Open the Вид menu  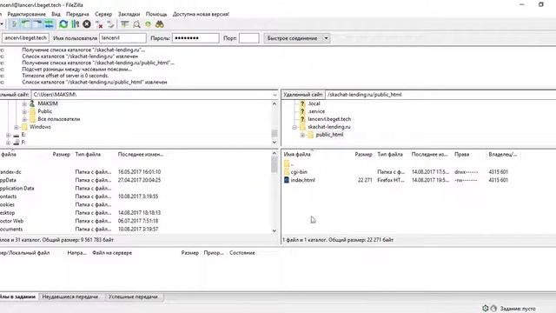point(56,14)
